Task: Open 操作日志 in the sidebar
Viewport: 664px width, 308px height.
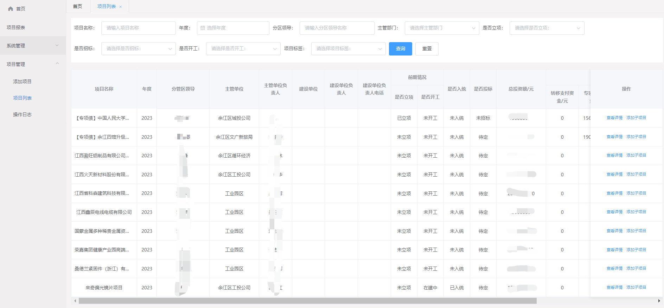Action: click(23, 114)
